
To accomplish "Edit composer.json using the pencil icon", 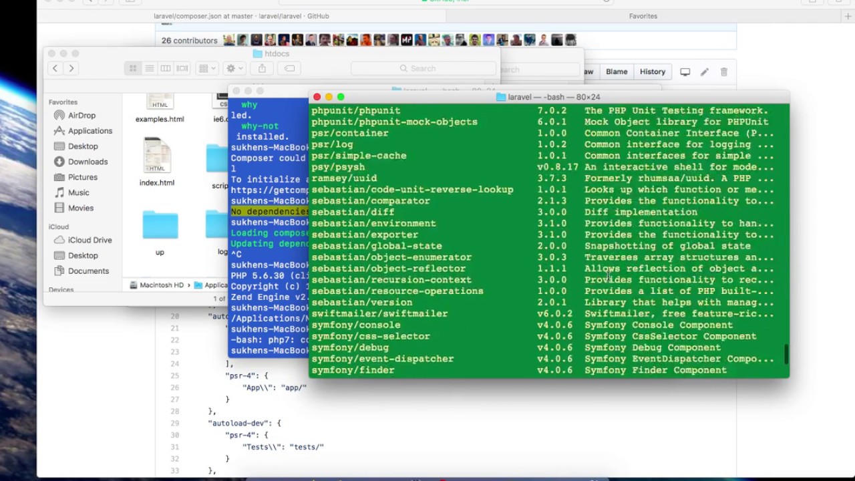I will pyautogui.click(x=704, y=71).
